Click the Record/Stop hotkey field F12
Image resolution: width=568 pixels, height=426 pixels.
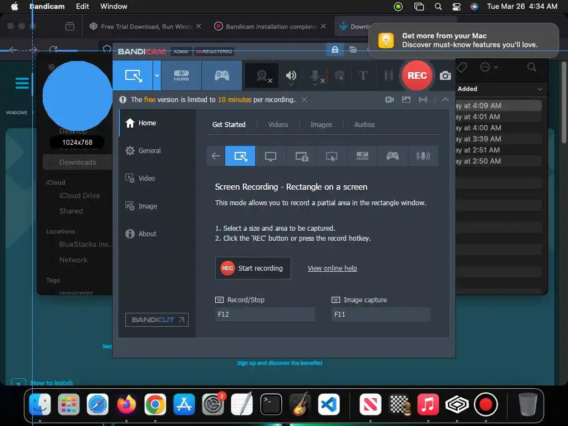tap(265, 315)
